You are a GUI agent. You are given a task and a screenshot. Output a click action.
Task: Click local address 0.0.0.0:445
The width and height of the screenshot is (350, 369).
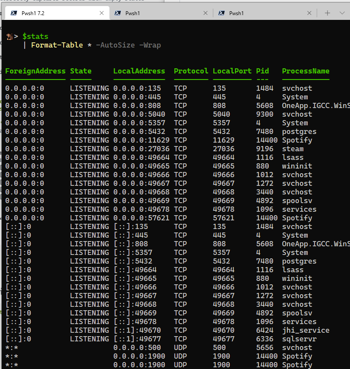point(137,97)
